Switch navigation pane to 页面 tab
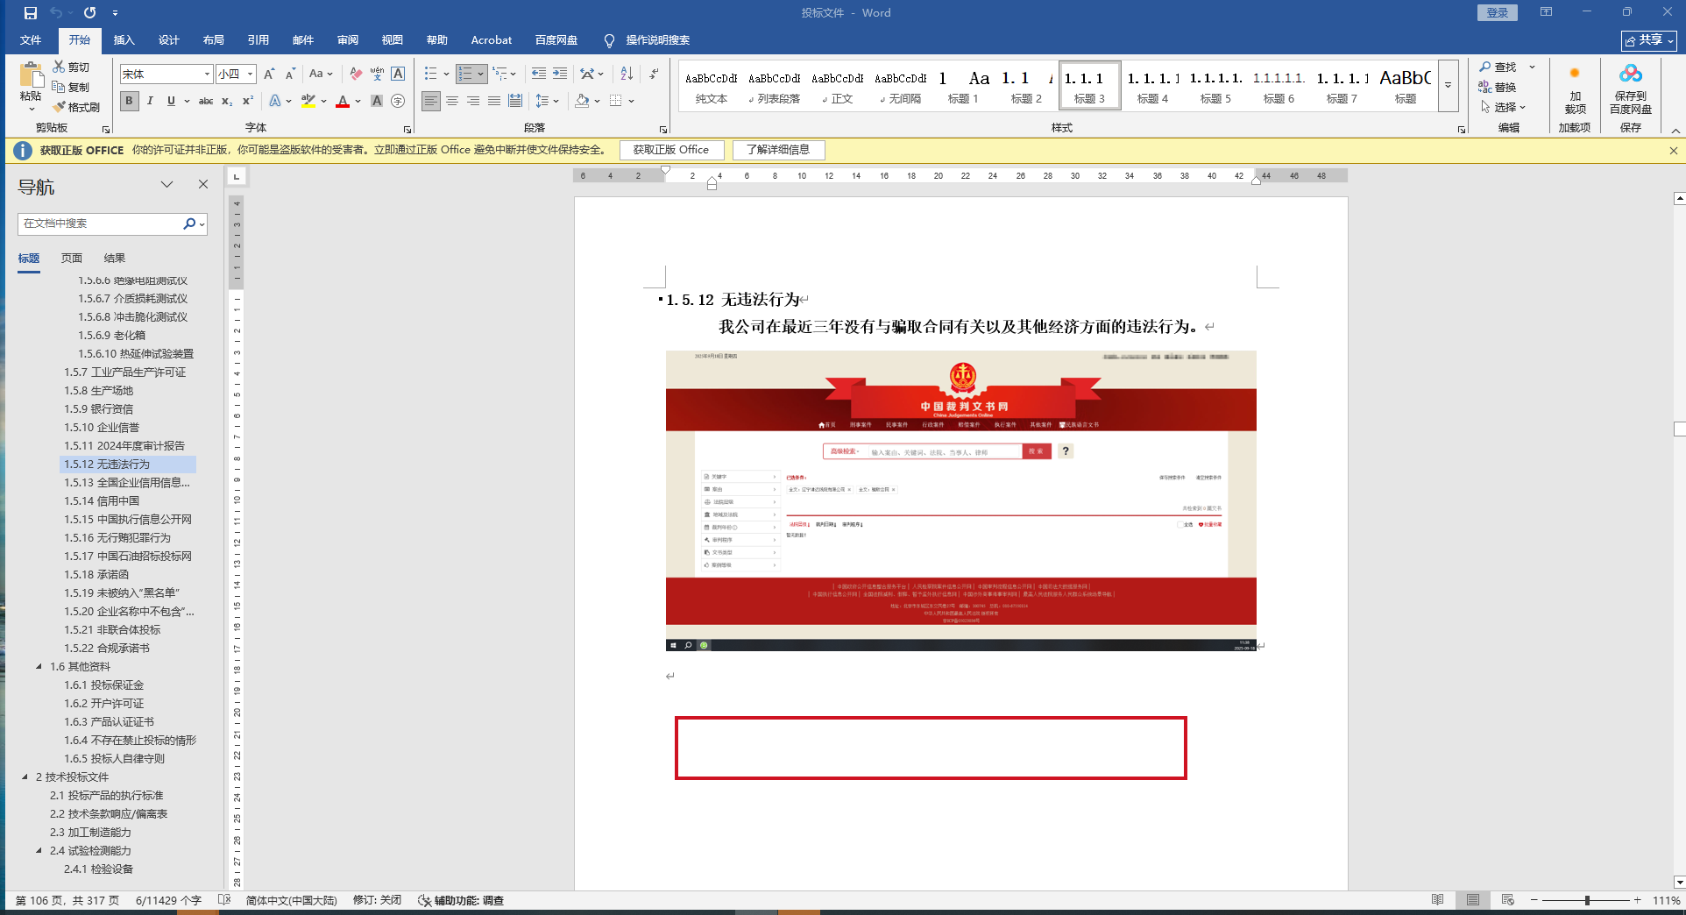 coord(72,259)
